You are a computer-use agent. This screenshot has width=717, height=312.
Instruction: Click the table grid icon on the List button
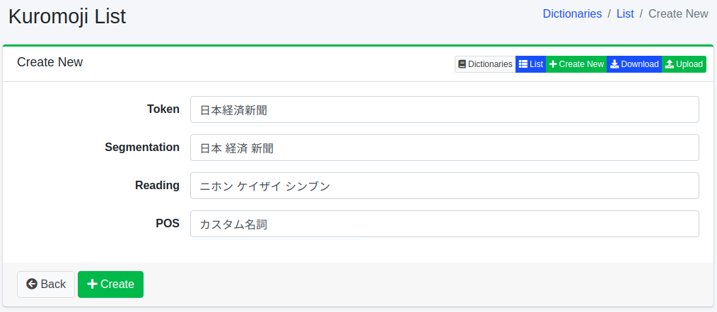coord(523,64)
